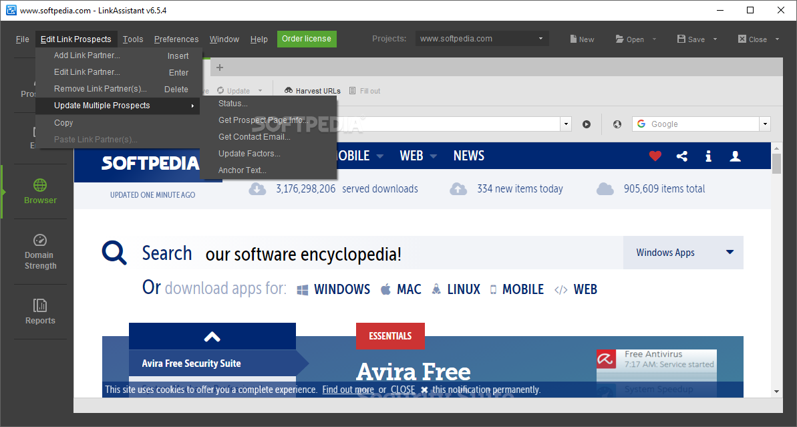Open the File menu
The height and width of the screenshot is (427, 797).
click(22, 39)
